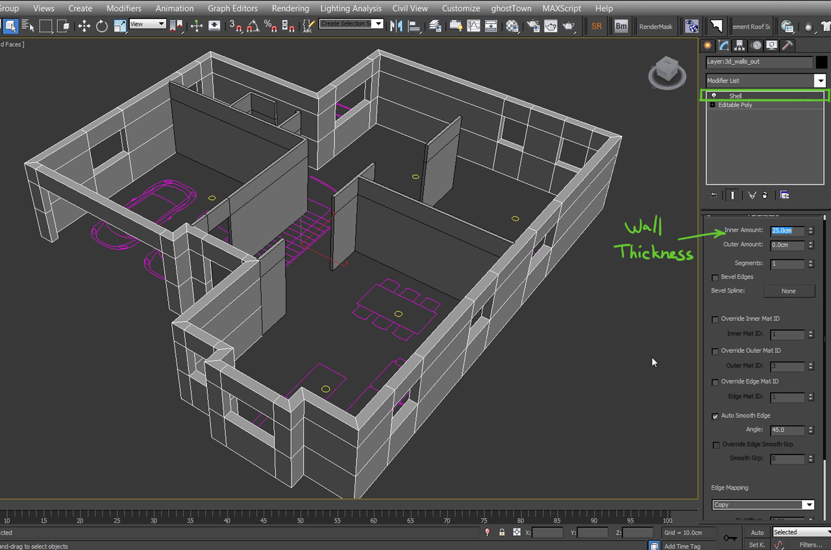Image resolution: width=831 pixels, height=550 pixels.
Task: Open the Edge Mapping Copy dropdown
Action: click(809, 504)
